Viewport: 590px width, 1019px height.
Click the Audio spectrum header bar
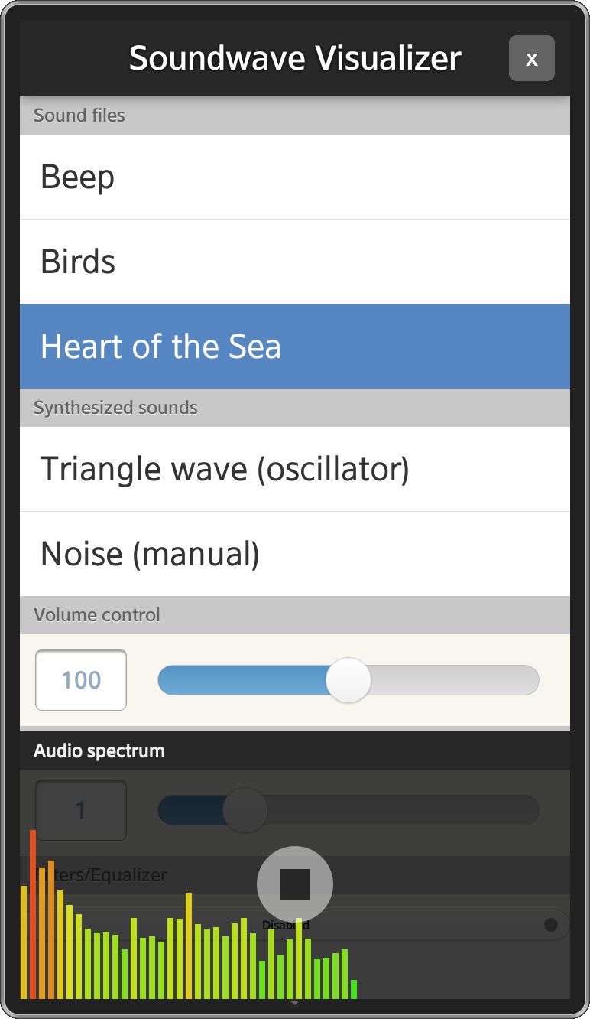(295, 750)
